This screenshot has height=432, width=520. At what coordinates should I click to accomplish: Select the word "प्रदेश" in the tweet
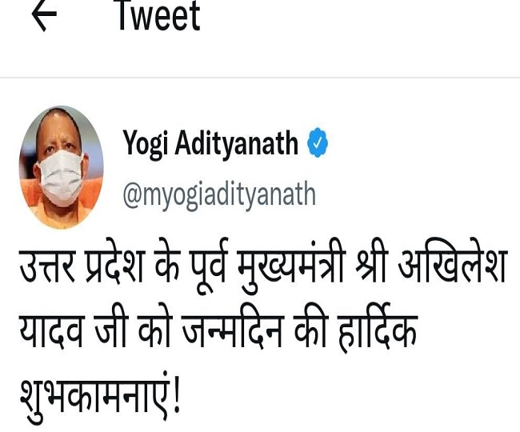(x=114, y=264)
